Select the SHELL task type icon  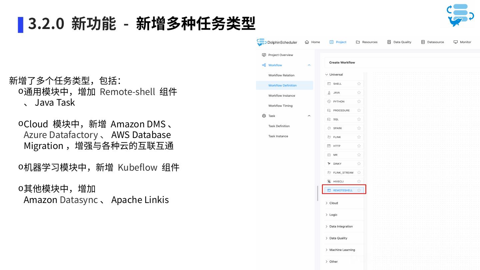329,84
